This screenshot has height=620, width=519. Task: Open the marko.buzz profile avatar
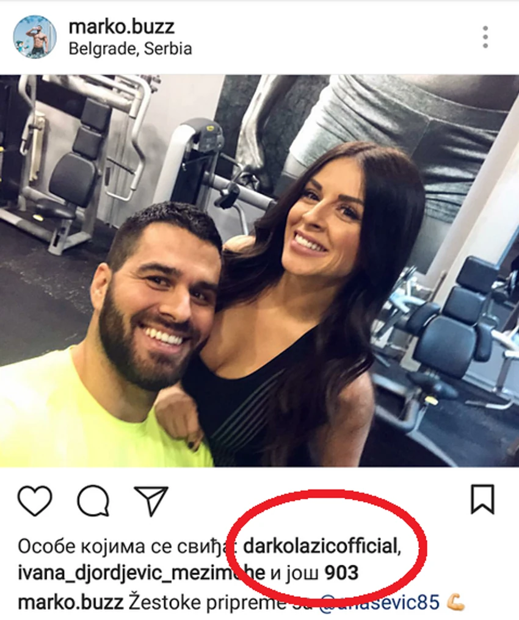click(35, 37)
